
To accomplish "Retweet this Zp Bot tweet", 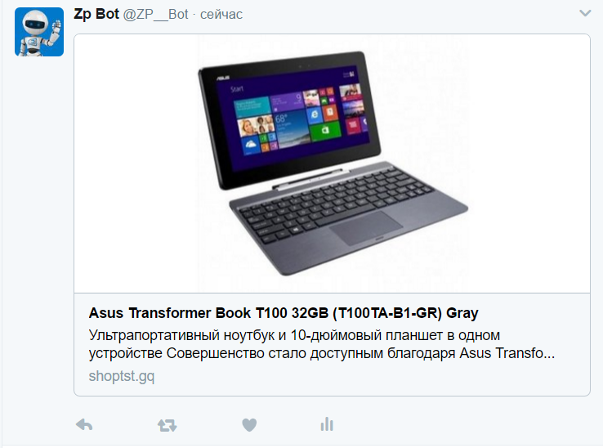I will tap(167, 425).
